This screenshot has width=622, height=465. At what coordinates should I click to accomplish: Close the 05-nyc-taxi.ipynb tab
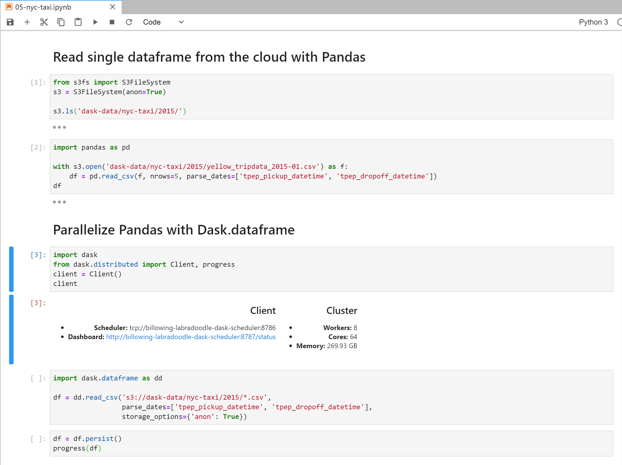[113, 7]
